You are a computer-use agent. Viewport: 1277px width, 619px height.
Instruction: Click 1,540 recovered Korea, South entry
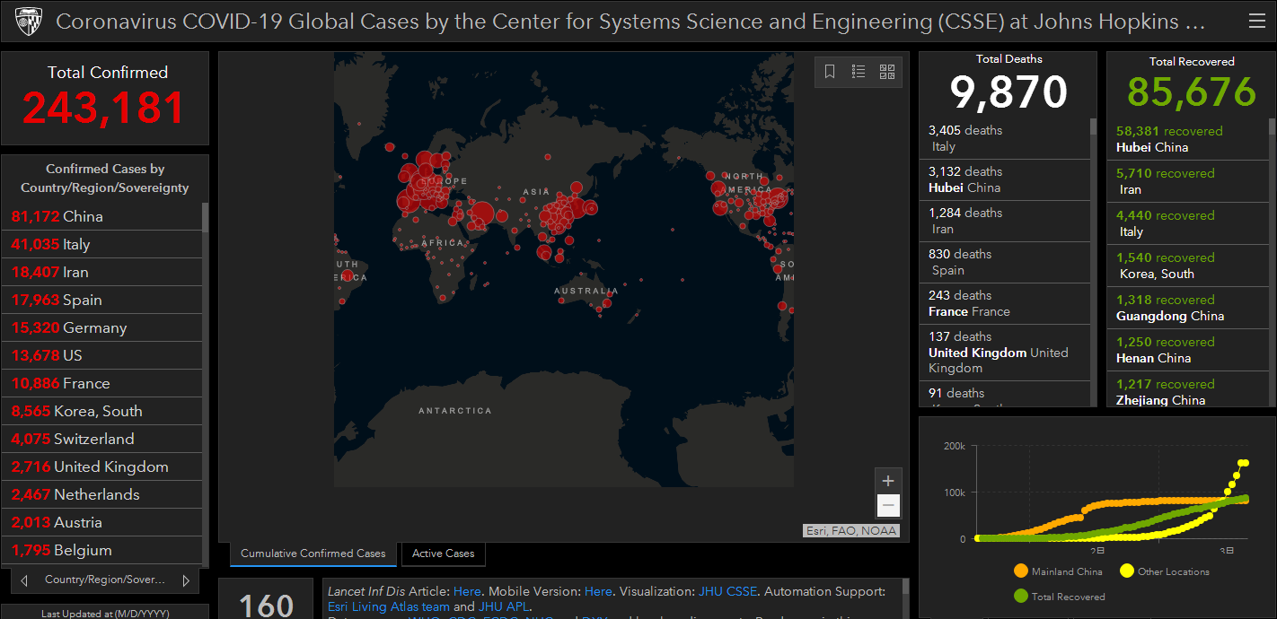[1188, 266]
